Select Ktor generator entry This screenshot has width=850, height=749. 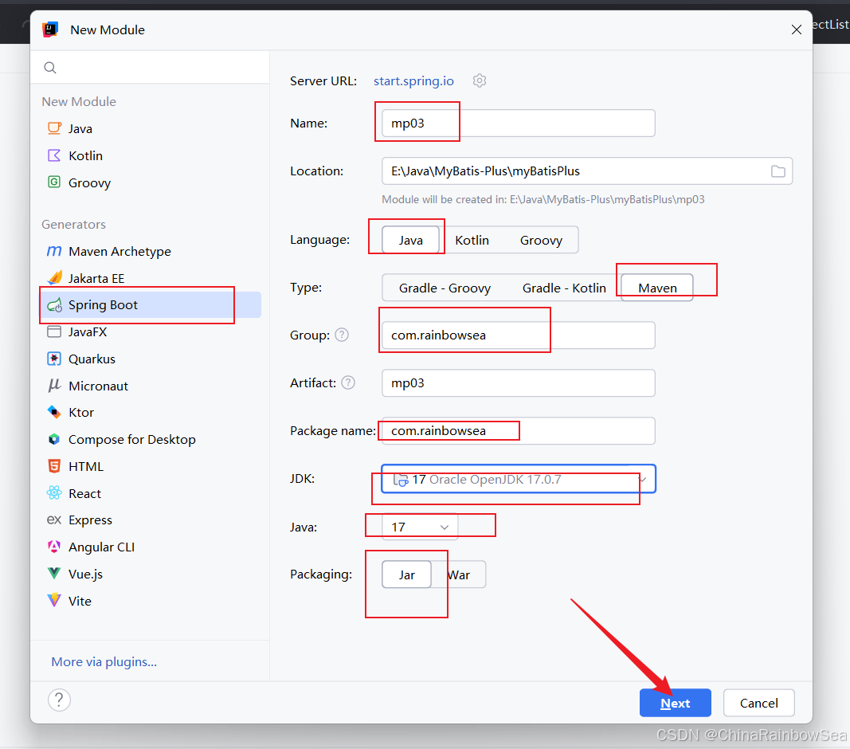pyautogui.click(x=151, y=412)
